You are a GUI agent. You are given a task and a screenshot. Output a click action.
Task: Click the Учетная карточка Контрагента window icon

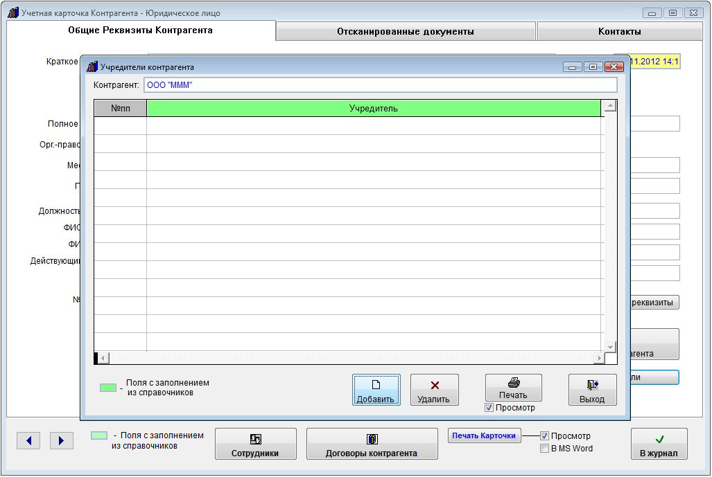[x=13, y=12]
